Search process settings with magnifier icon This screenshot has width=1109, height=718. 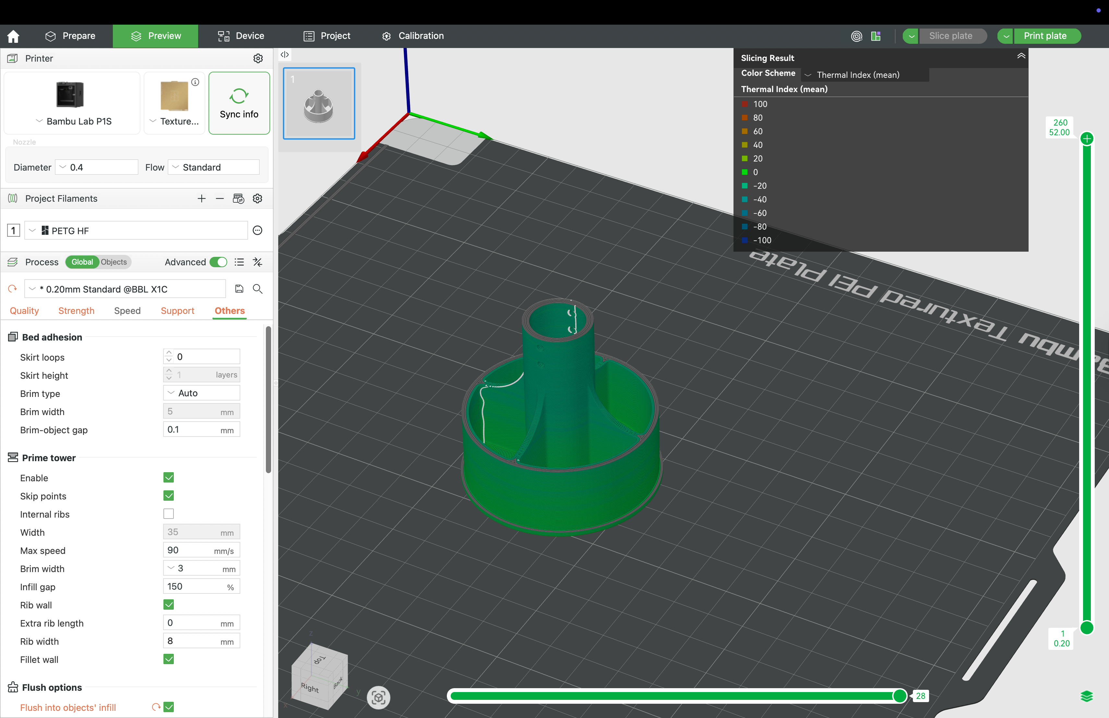(x=257, y=289)
